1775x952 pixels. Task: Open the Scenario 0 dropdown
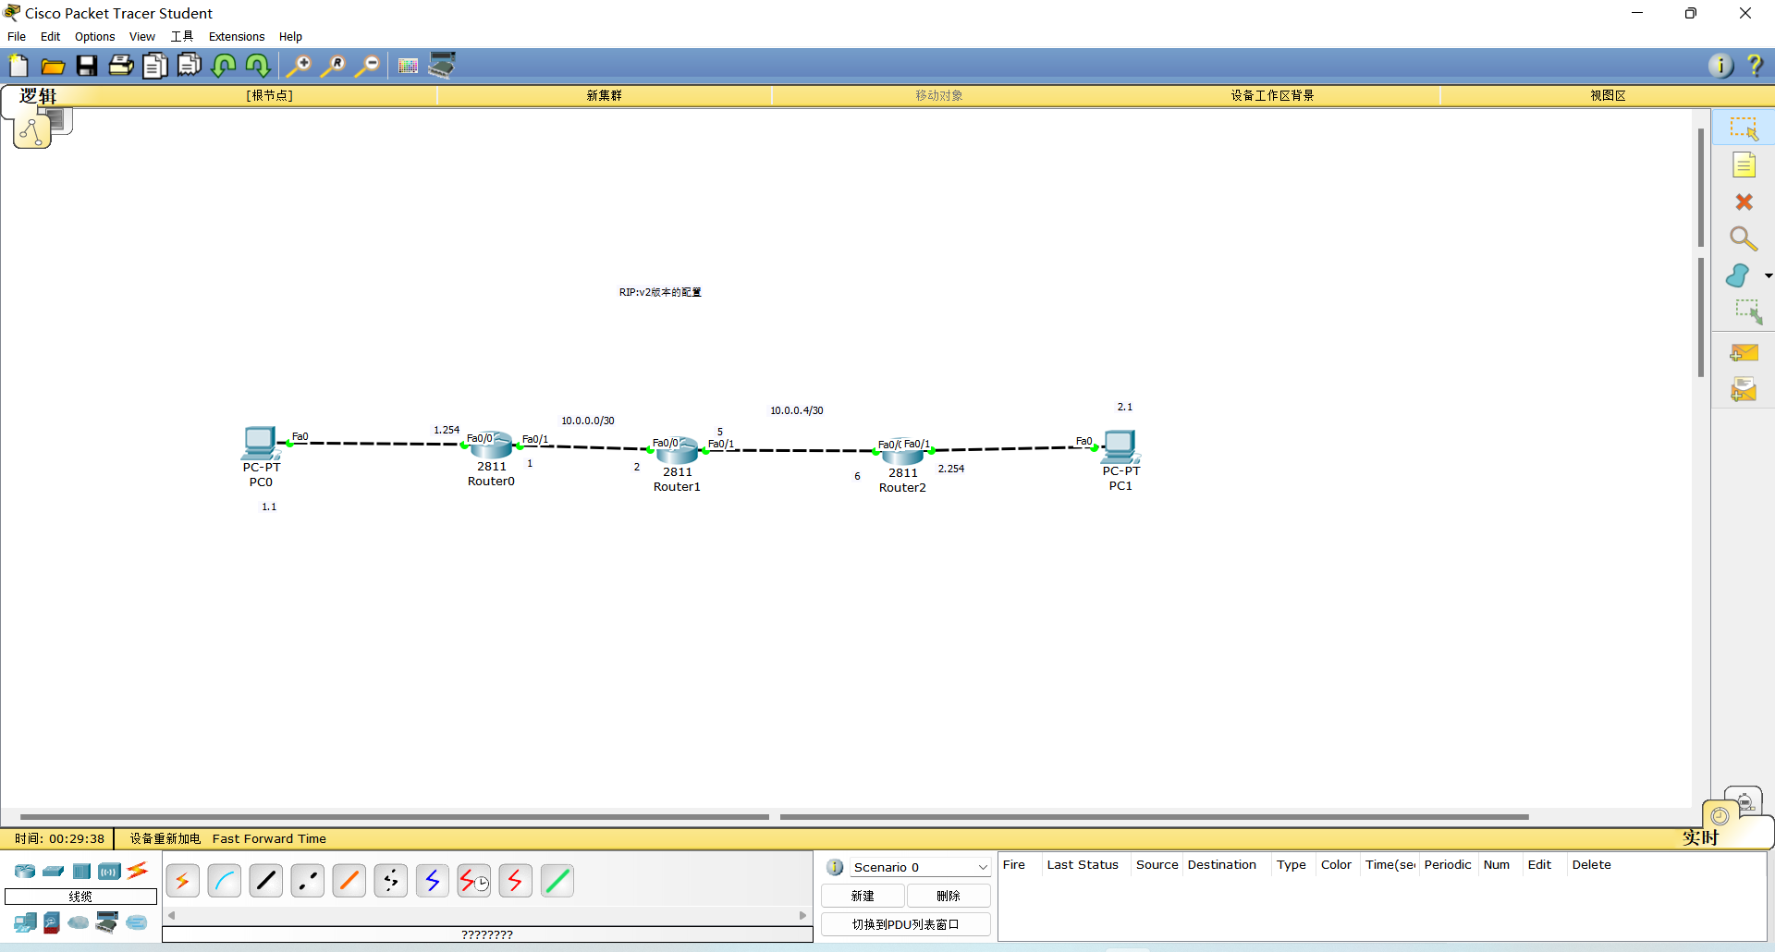coord(920,867)
